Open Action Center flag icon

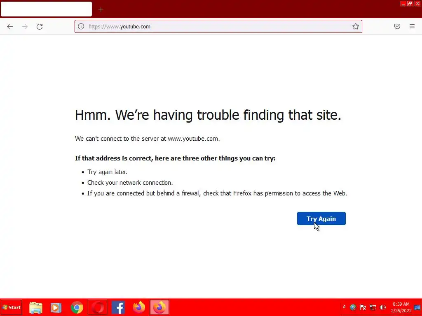(363, 307)
